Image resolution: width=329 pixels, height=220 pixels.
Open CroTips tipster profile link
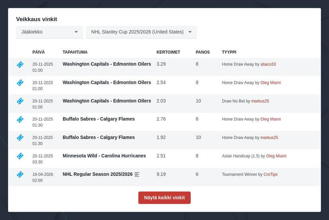click(x=271, y=174)
